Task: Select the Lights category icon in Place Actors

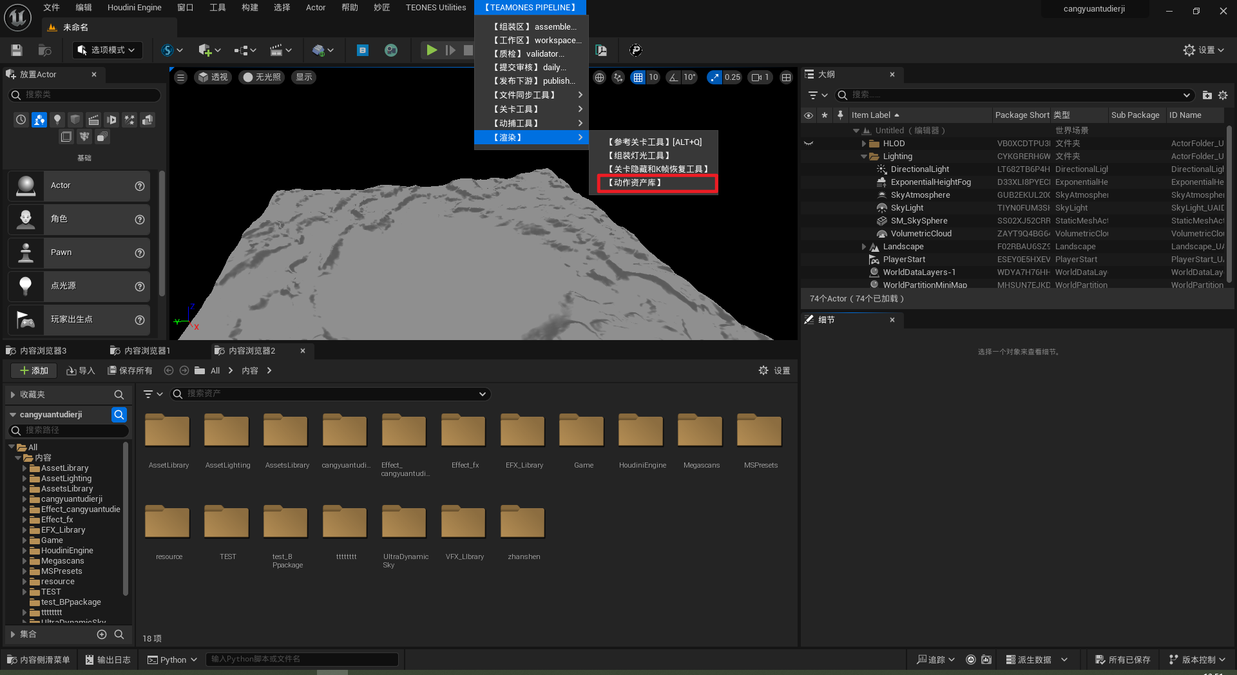Action: click(x=57, y=120)
